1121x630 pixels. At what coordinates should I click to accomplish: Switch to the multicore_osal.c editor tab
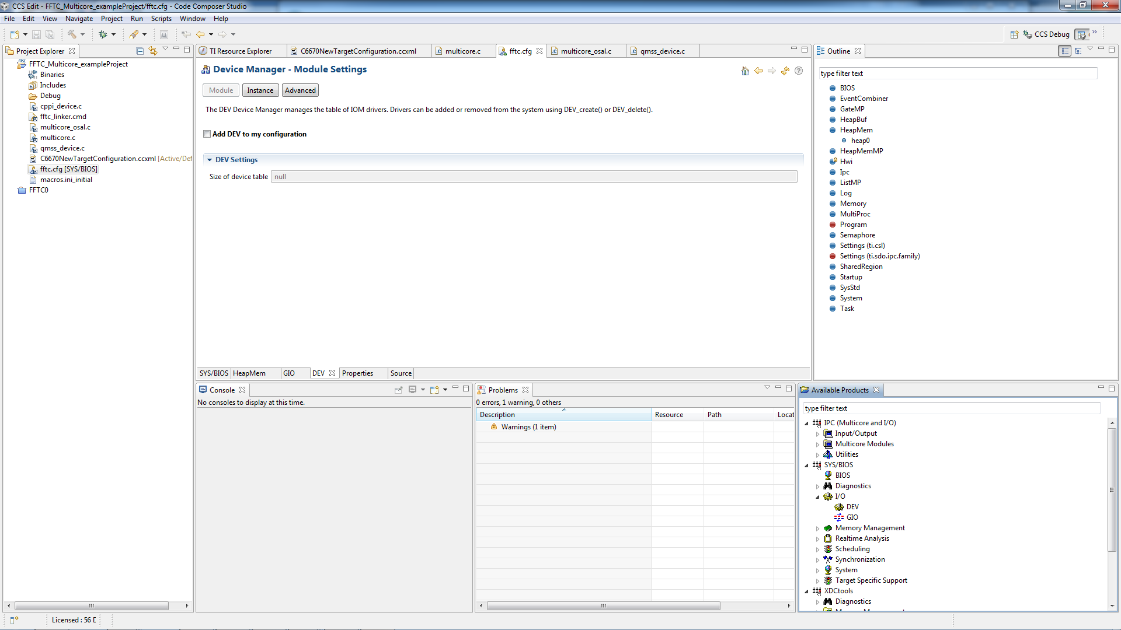586,51
